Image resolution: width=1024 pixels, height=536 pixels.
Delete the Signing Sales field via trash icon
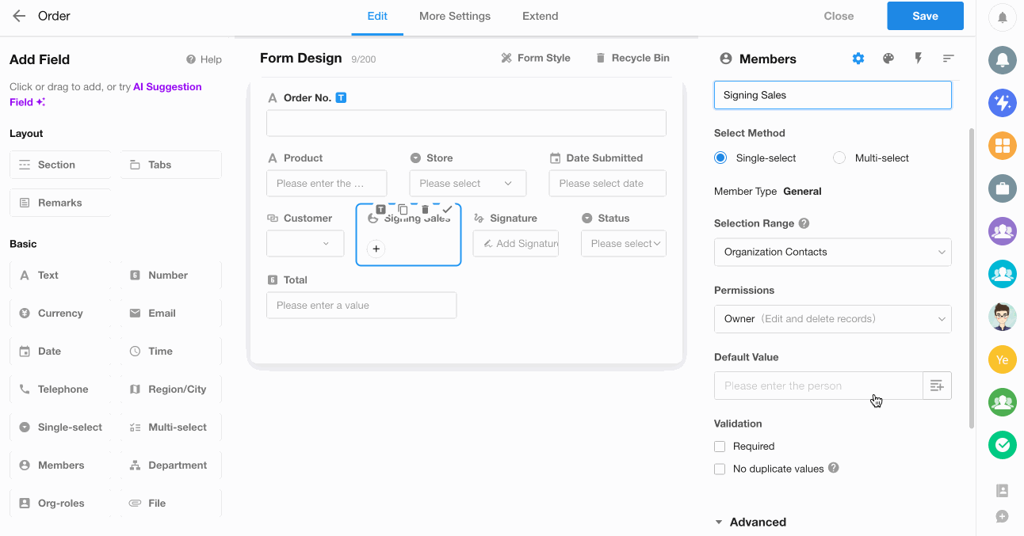pos(425,210)
